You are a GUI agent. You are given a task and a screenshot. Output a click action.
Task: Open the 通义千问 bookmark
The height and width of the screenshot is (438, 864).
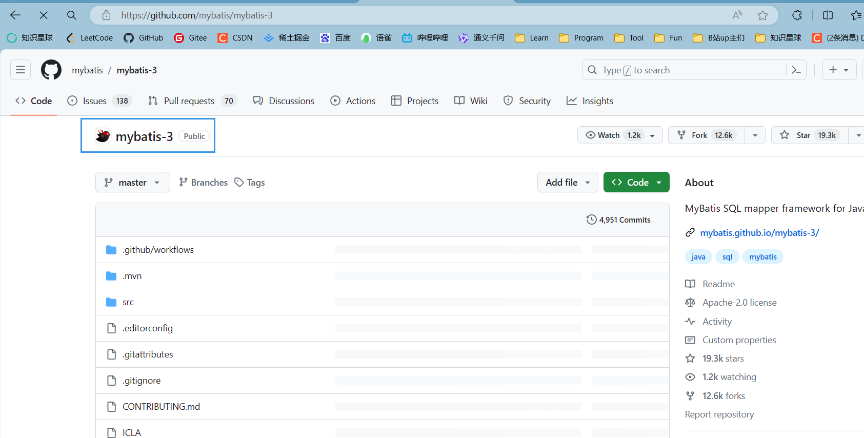pos(481,37)
